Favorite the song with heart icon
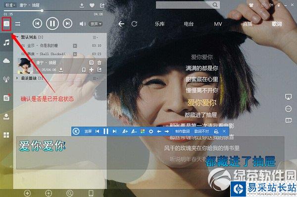 [92, 5]
